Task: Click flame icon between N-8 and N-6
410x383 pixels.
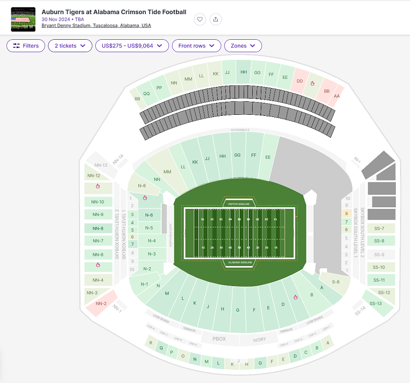Action: pos(145,198)
